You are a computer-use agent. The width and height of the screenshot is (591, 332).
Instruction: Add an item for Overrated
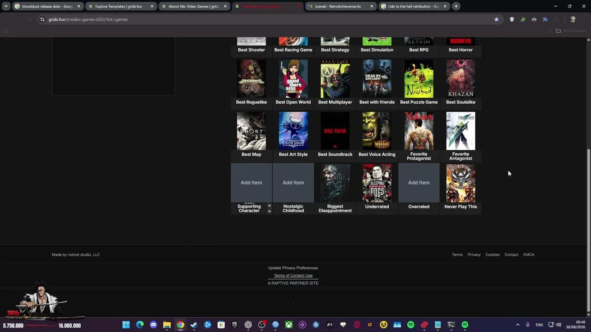tap(419, 183)
